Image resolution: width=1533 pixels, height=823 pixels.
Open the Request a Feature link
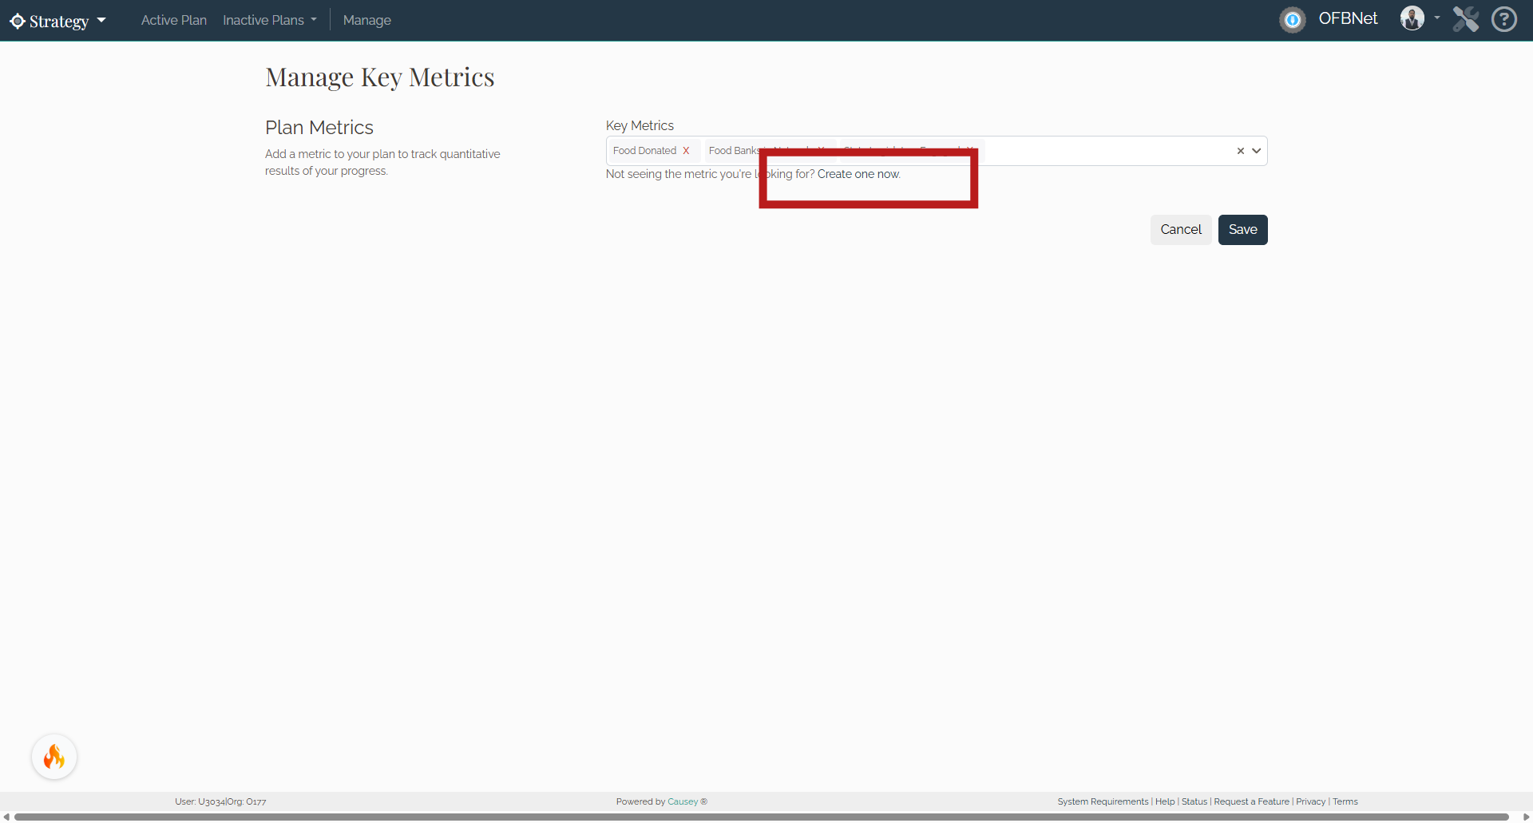[1251, 801]
